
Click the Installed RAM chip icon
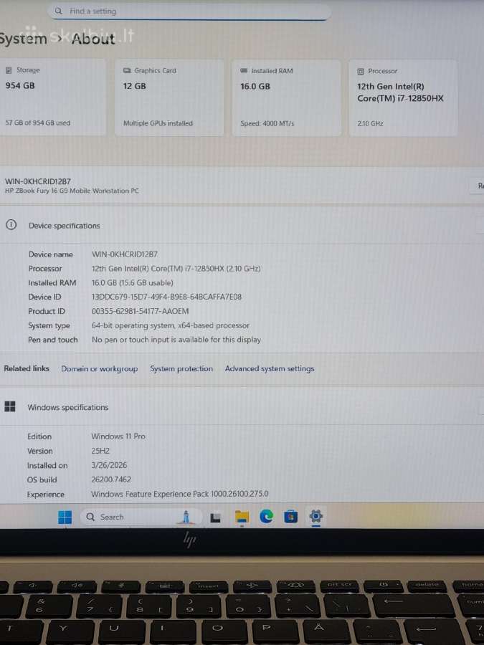click(244, 71)
